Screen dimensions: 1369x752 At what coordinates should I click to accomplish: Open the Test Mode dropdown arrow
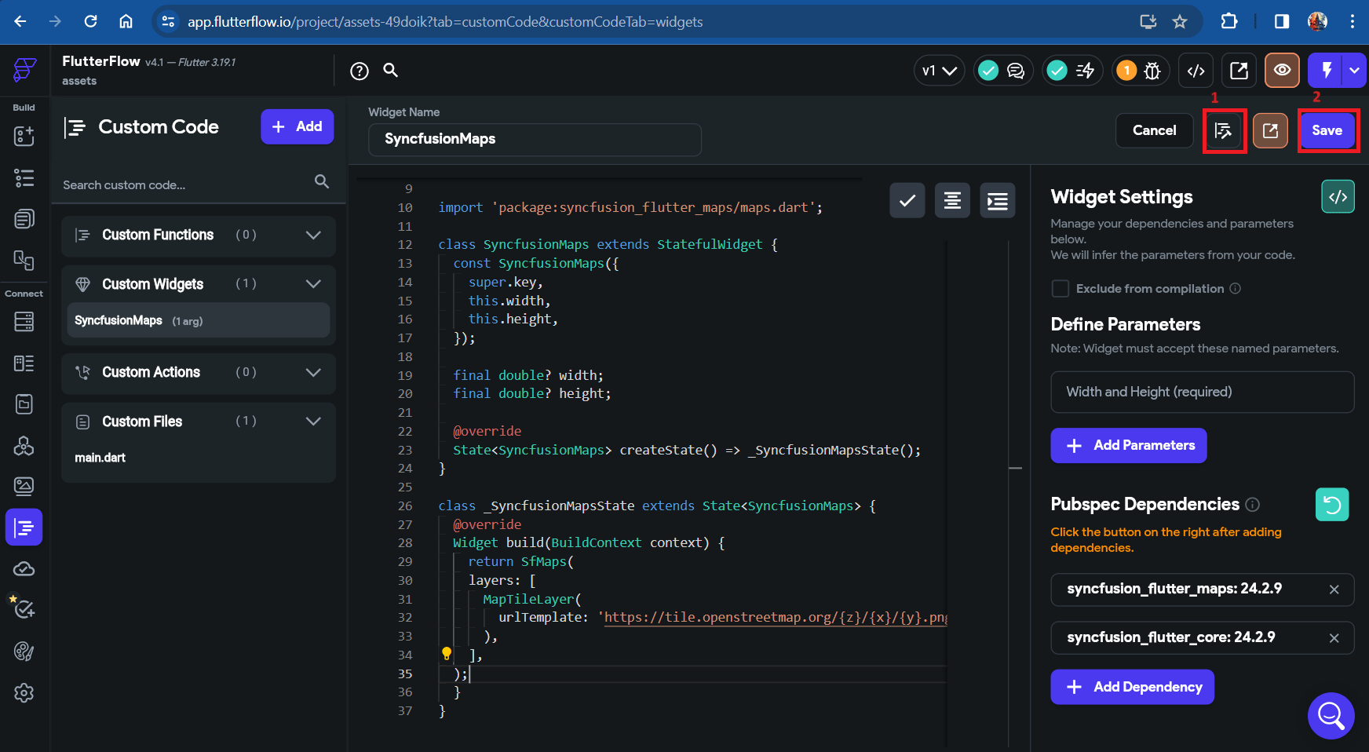[1354, 71]
